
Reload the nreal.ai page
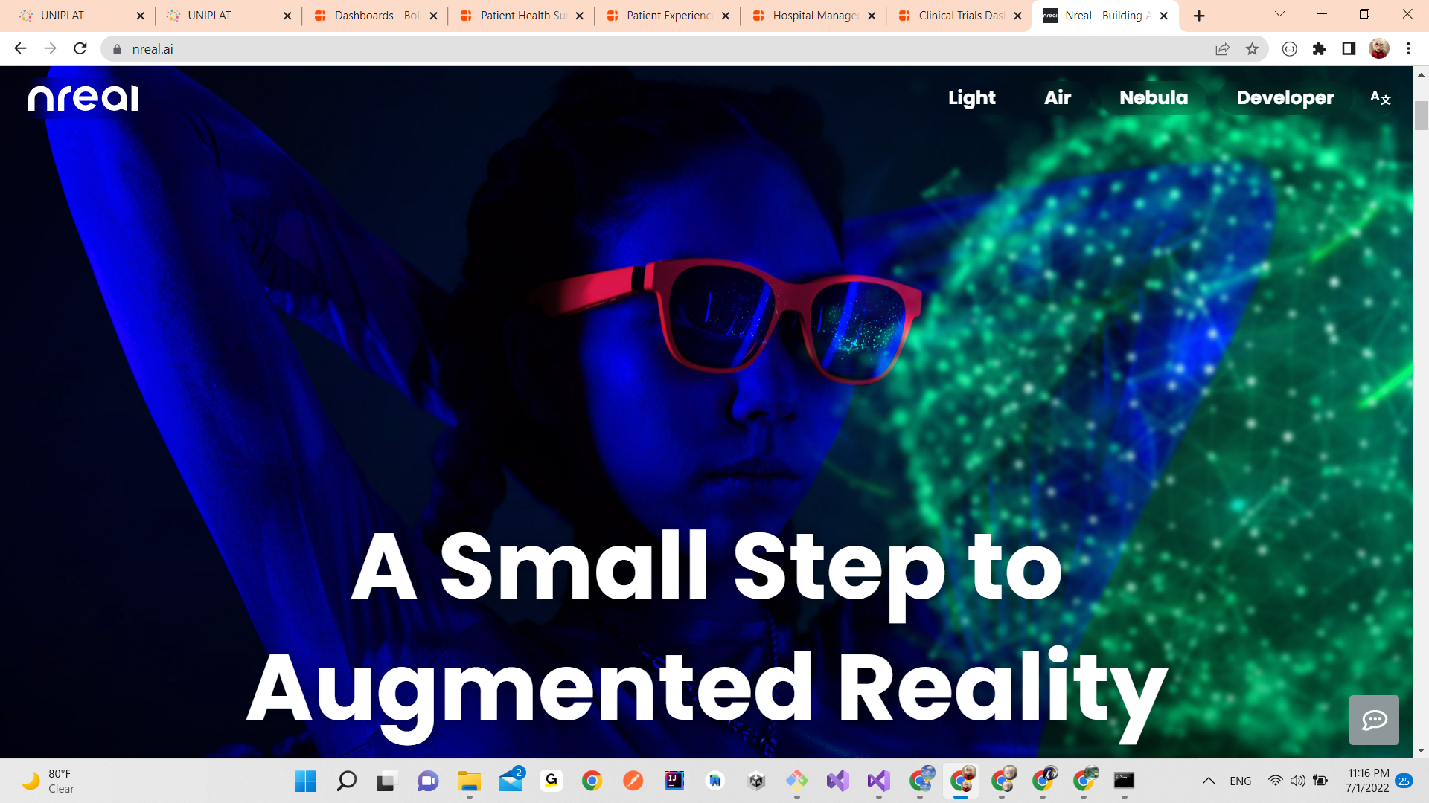(80, 49)
